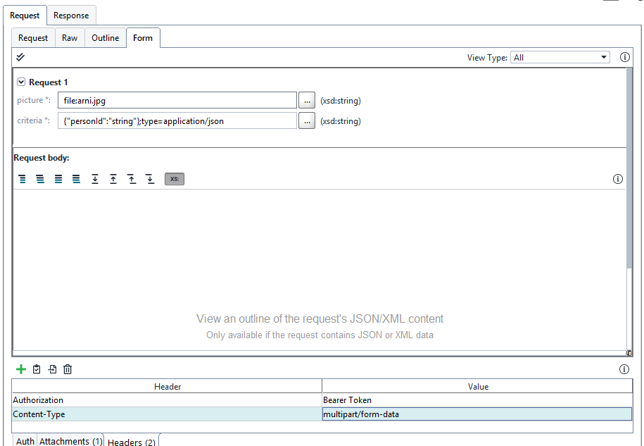Open the Attachments tab at the bottom

point(70,440)
